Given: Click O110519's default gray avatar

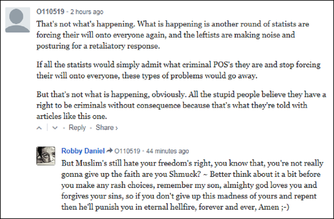Looking at the screenshot, I should (18, 20).
